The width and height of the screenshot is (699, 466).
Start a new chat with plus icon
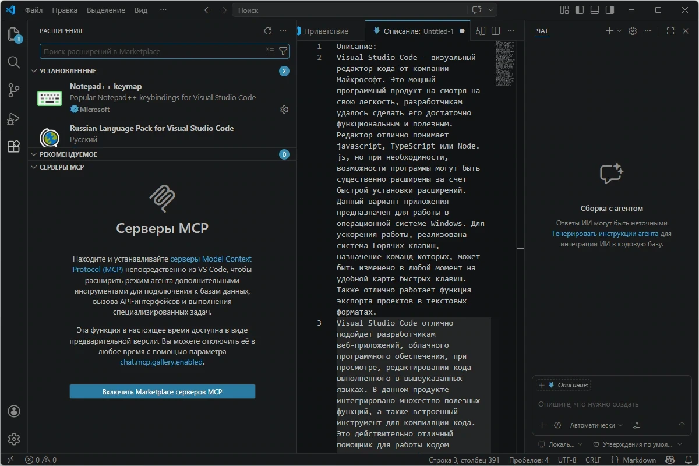click(609, 31)
